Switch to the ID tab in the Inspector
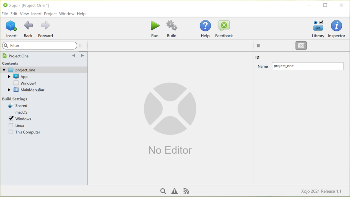 click(x=301, y=45)
